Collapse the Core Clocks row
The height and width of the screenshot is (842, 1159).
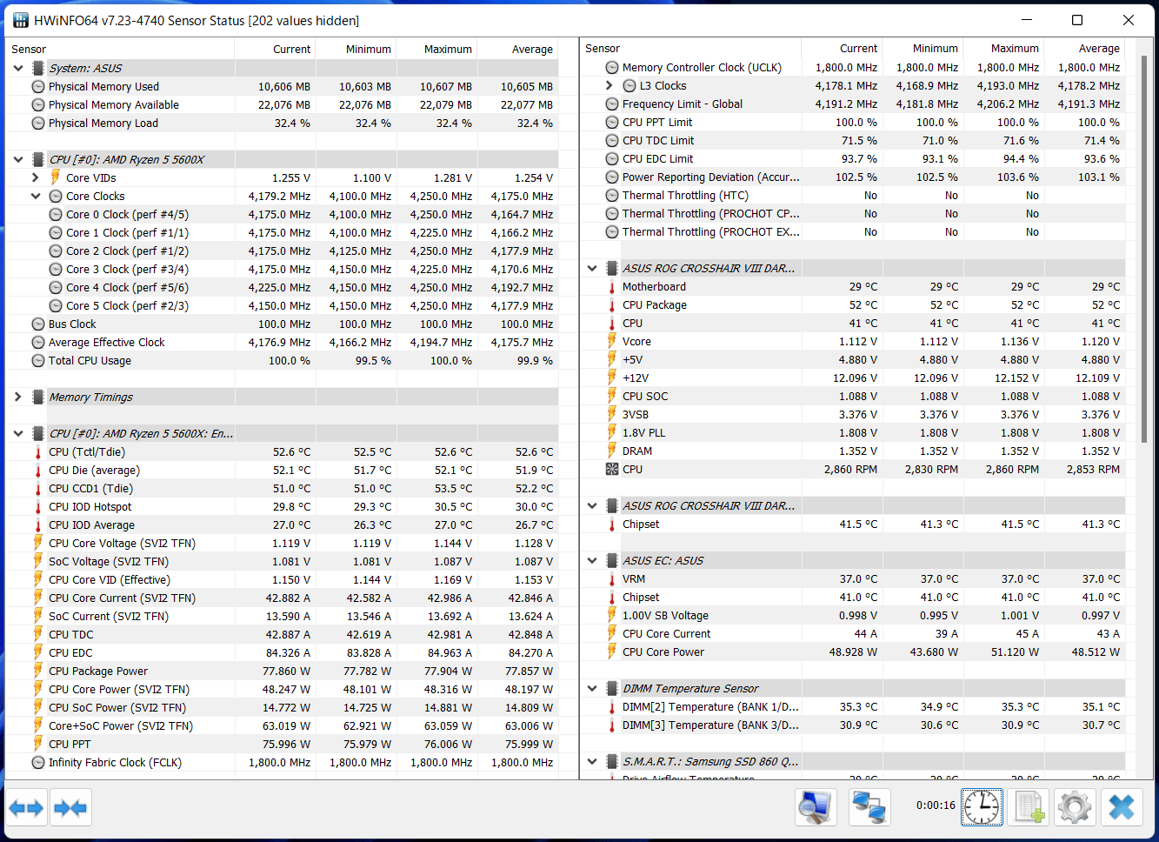coord(36,196)
